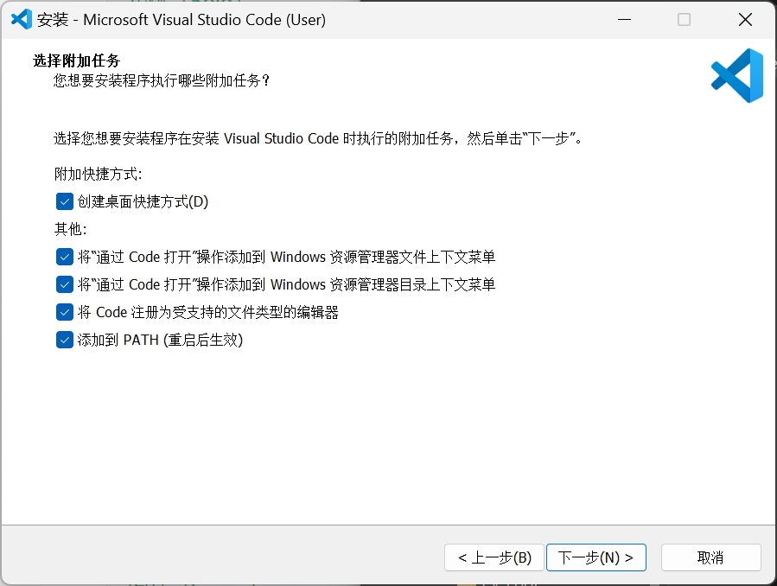The image size is (777, 586).
Task: Click the 下一步(N) button
Action: [x=595, y=557]
